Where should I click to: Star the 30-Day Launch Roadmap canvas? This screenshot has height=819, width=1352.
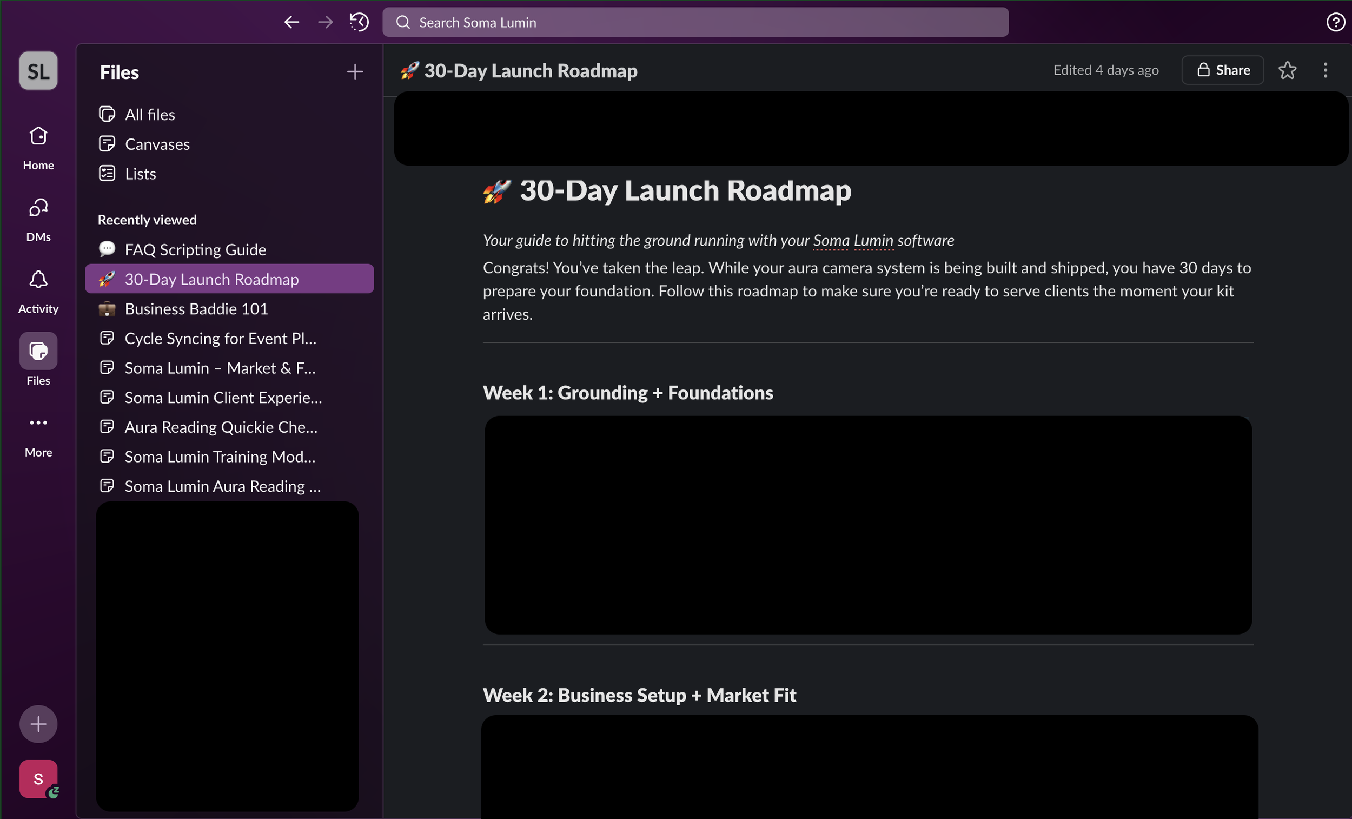click(x=1287, y=70)
